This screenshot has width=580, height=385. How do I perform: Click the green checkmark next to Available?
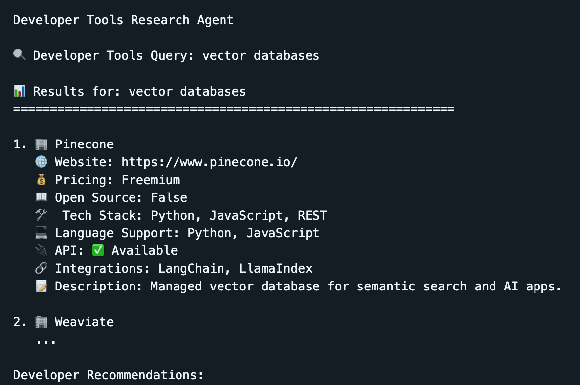click(98, 250)
